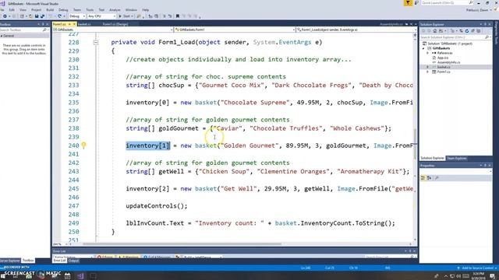Expand the References node in Solution Explorer
This screenshot has height=280, width=499.
[x=428, y=53]
